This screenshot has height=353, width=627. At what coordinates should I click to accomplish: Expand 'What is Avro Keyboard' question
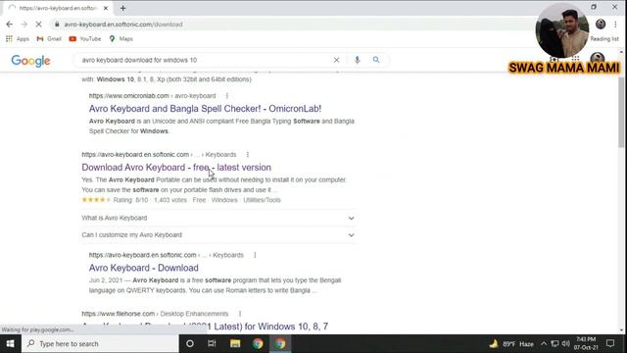(x=218, y=218)
